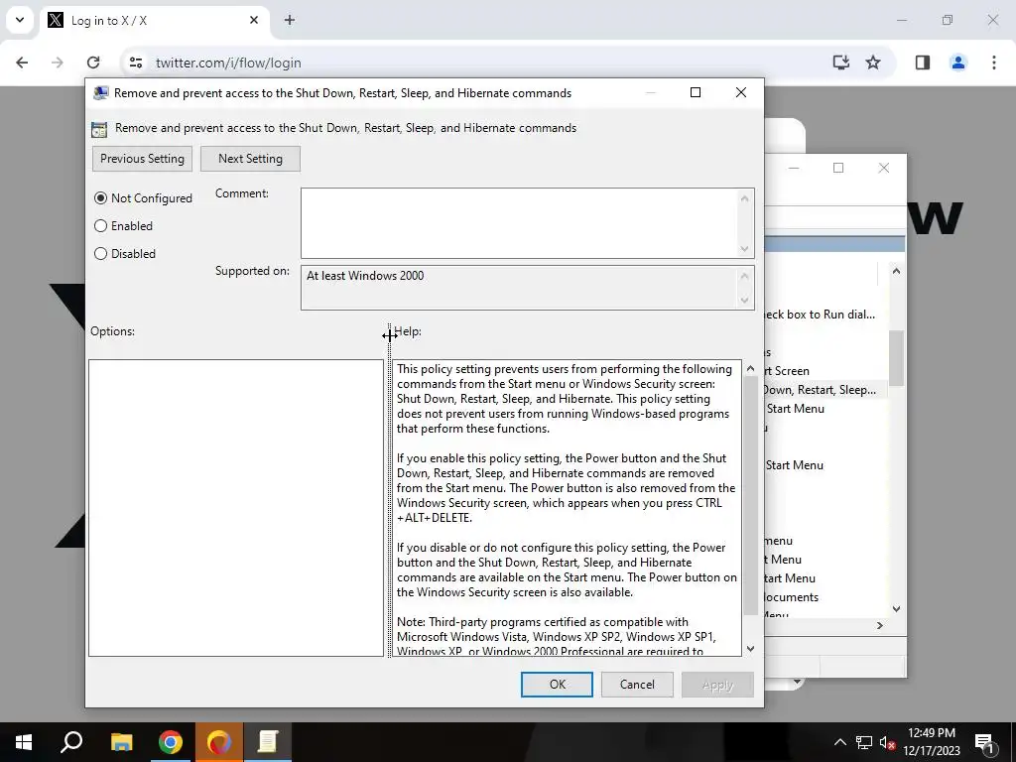Close the background Group Policy window

click(x=884, y=168)
